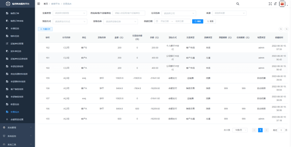Click the 称重信息 sidebar icon
Screen dimensions: 291x147
click(x=7, y=104)
